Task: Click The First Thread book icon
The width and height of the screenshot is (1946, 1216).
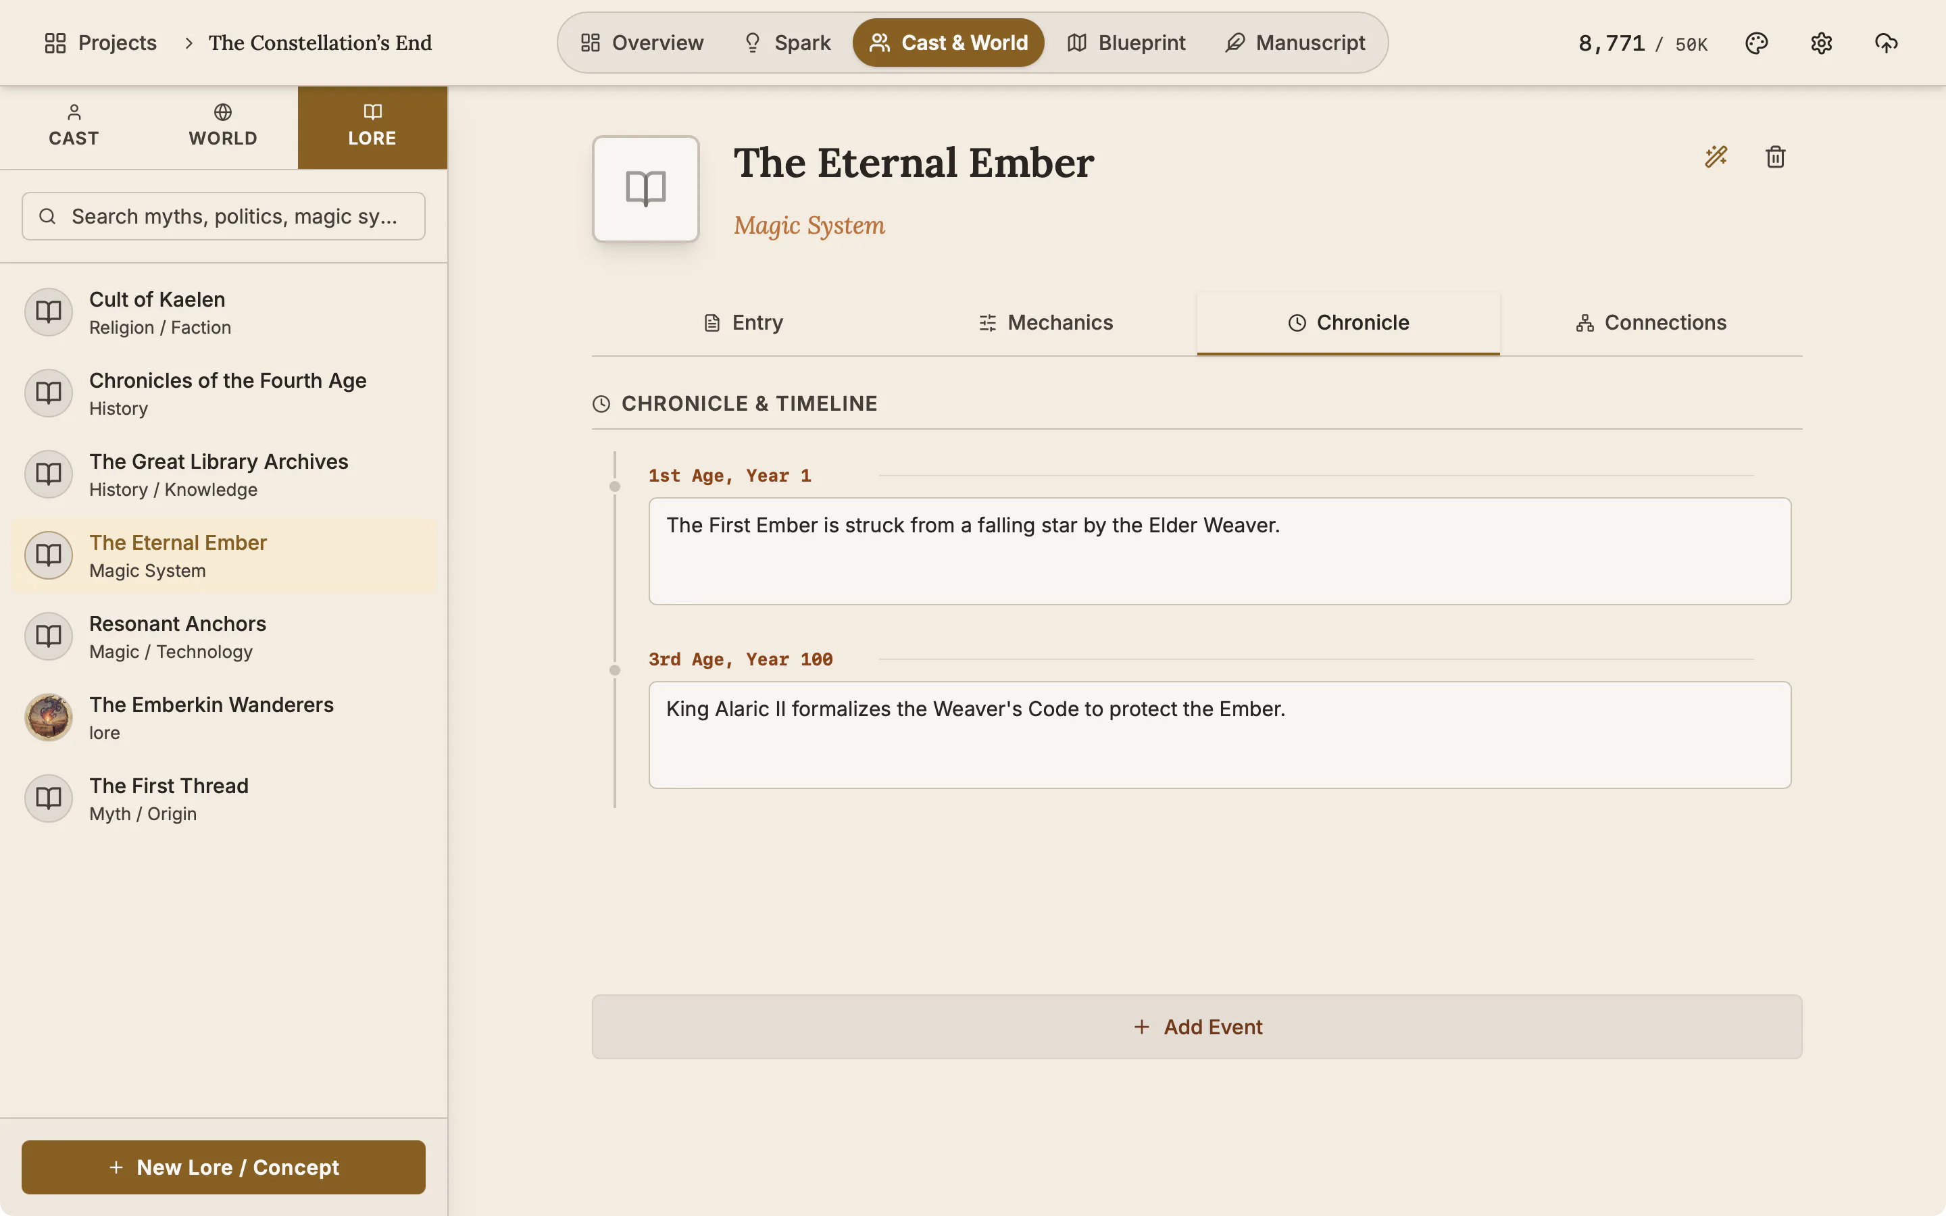Action: [x=48, y=799]
